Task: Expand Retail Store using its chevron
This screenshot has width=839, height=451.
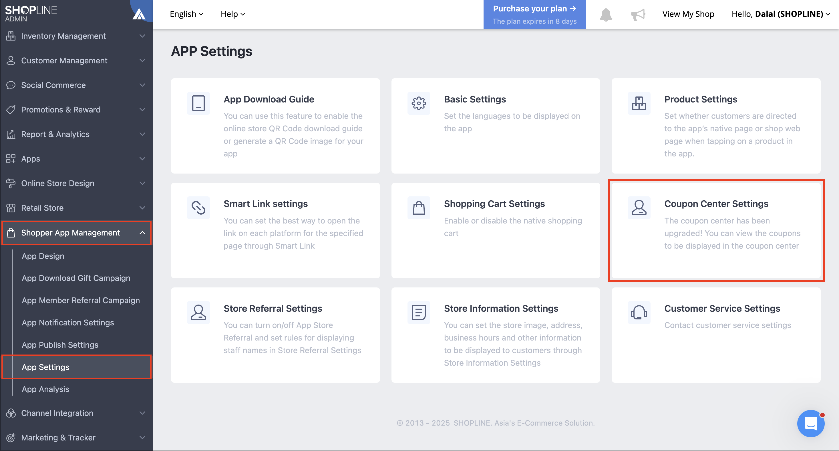Action: click(142, 208)
